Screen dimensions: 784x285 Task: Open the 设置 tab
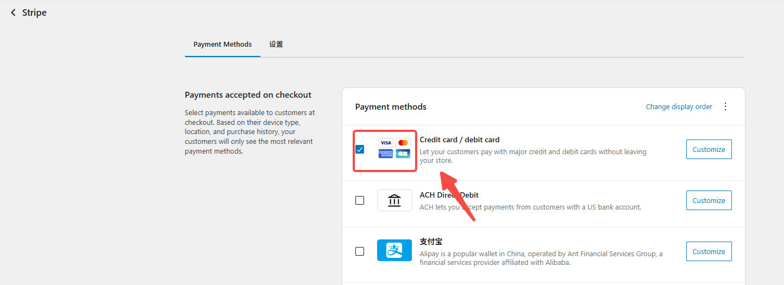[x=276, y=45]
